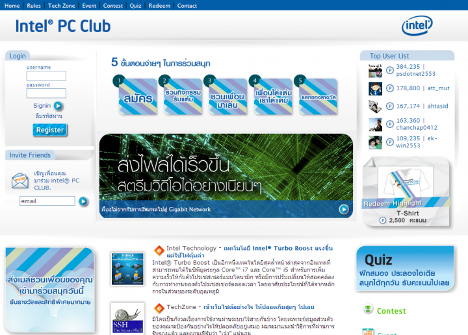
Task: Open the Contact menu item
Action: pyautogui.click(x=187, y=6)
